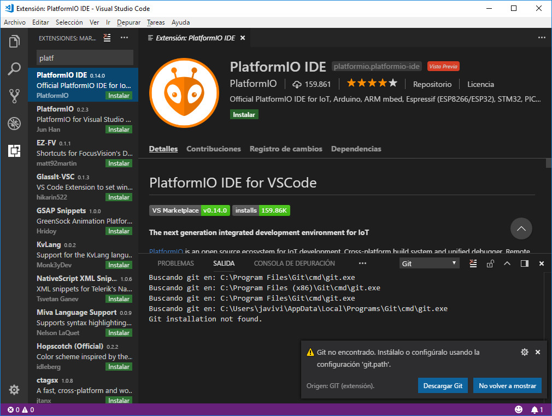Open the Depurar menu
552x416 pixels.
[x=128, y=22]
